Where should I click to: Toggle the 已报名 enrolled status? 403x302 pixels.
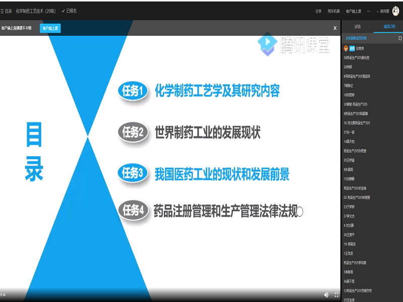[x=69, y=11]
